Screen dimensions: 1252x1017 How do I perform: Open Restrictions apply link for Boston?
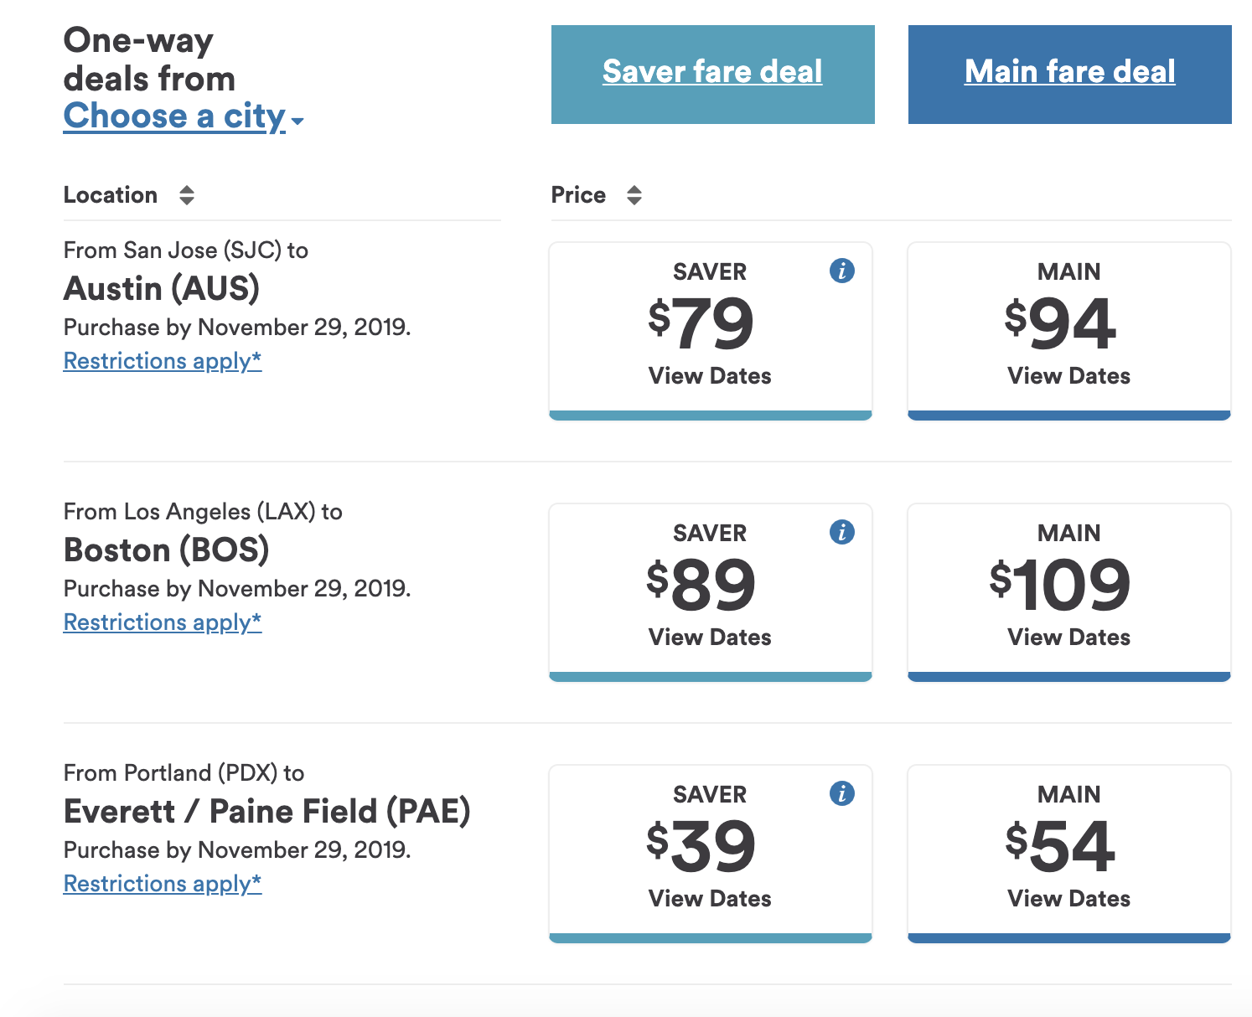click(163, 622)
